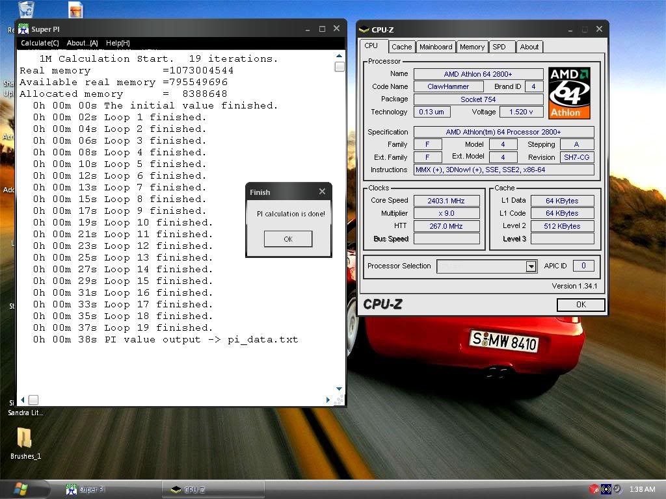Screen dimensions: 666x499
Task: Click the Super PI taskbar button
Action: [111, 489]
